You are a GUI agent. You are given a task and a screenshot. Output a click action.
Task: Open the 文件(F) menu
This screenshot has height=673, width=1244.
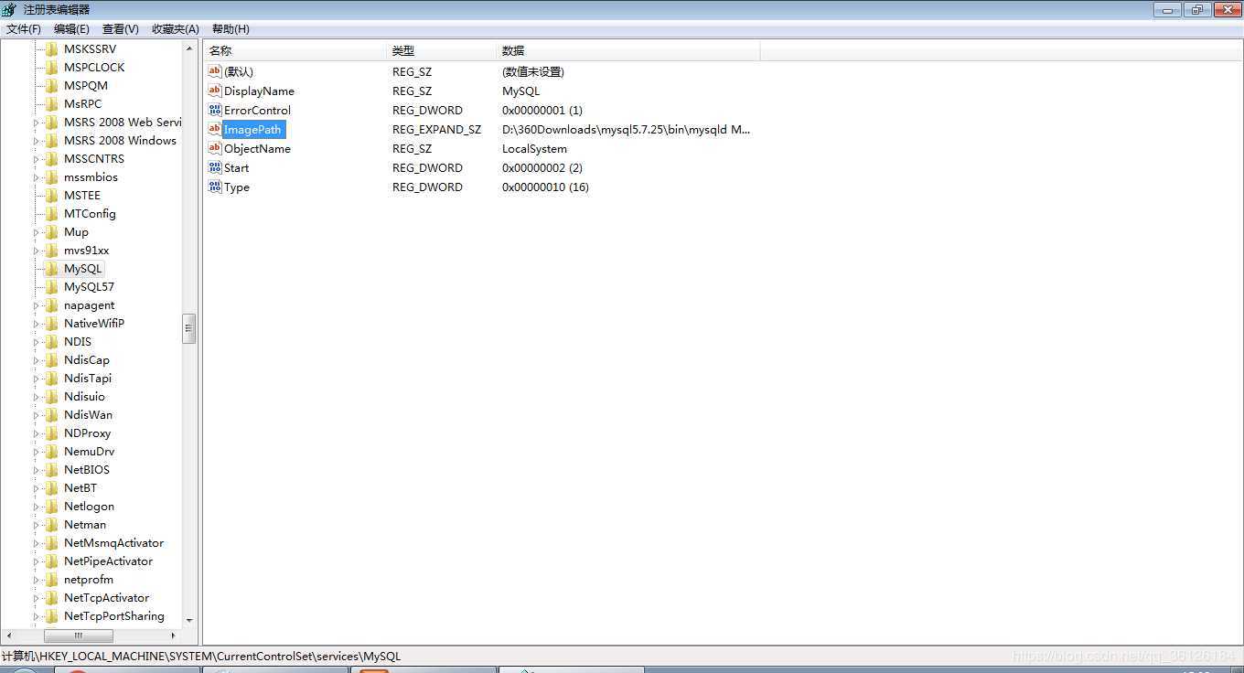pos(24,29)
